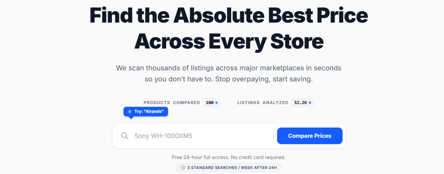Click the clock icon before 3 Standard Searches
Screen dimensions: 444x174
click(183, 168)
